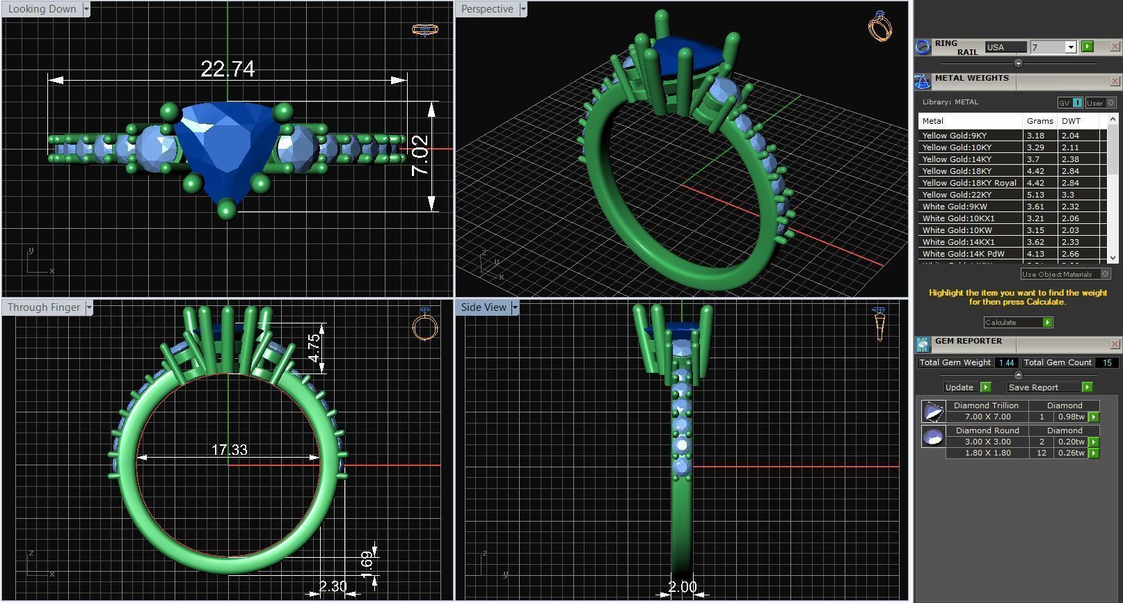This screenshot has width=1123, height=603.
Task: Click the Looking Down viewport title
Action: coord(42,9)
